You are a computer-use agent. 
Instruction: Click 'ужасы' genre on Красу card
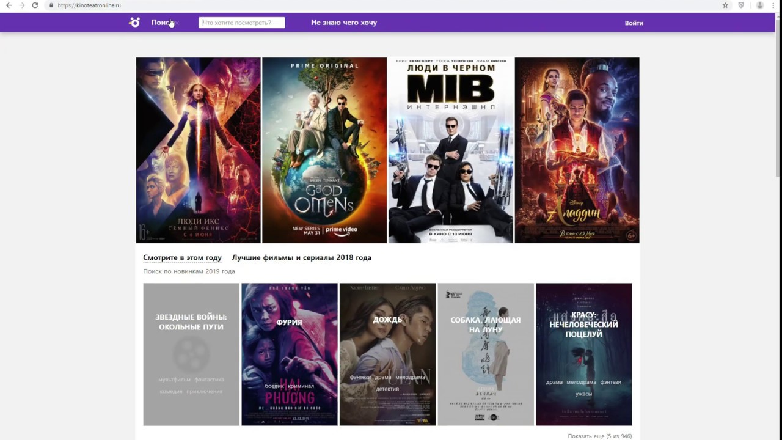tap(583, 394)
